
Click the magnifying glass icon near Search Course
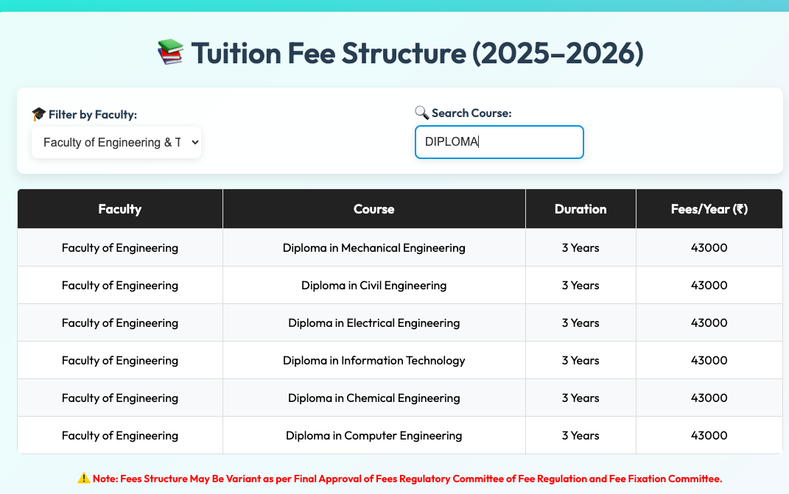coord(421,113)
